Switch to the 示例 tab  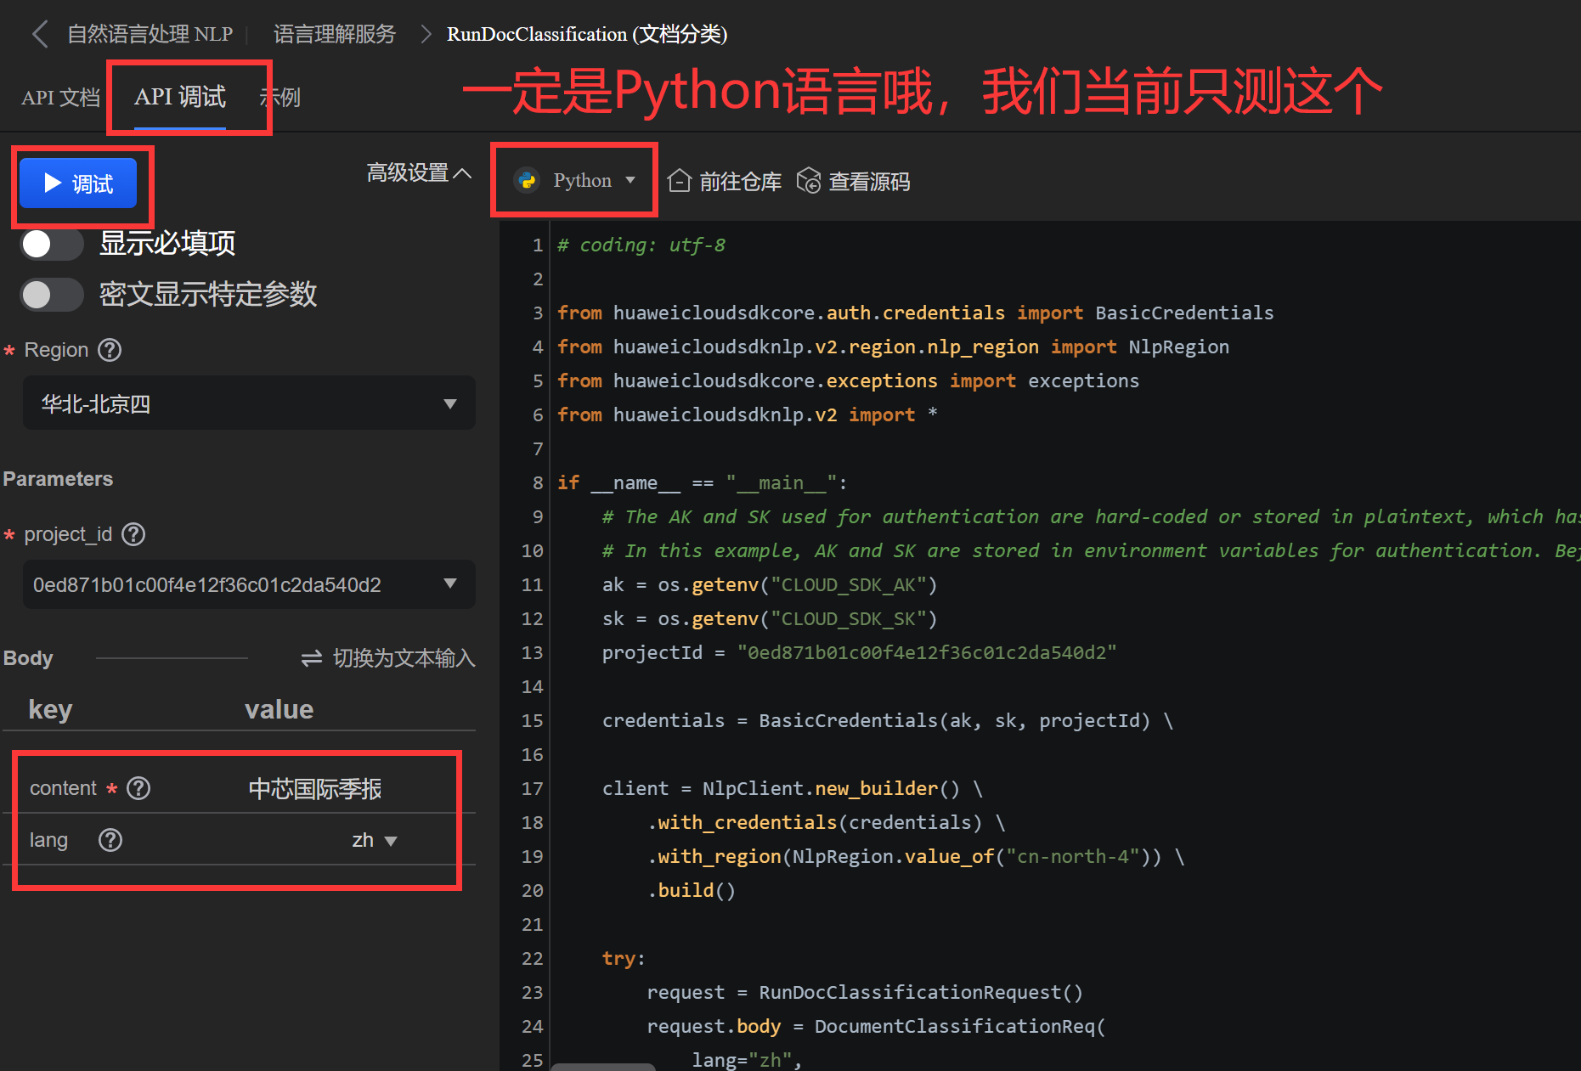point(280,98)
